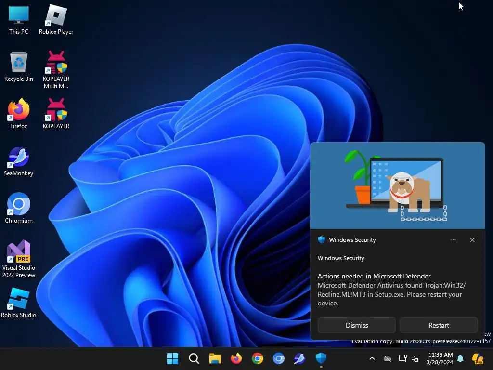Select the Roblox Player shortcut
Screen dimensions: 493x370
pyautogui.click(x=56, y=20)
